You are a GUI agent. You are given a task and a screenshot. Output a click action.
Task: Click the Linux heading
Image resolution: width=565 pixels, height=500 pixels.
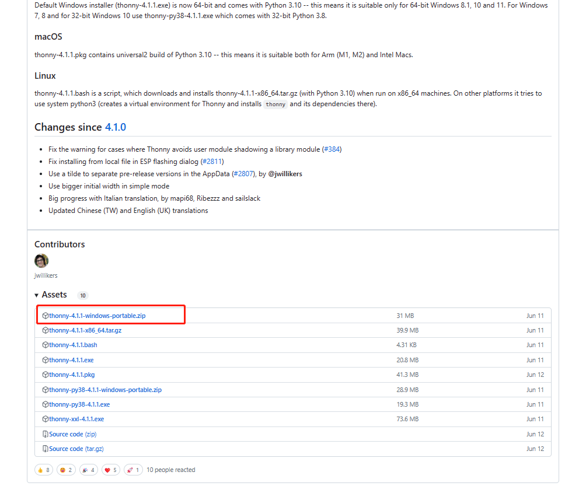[x=45, y=76]
